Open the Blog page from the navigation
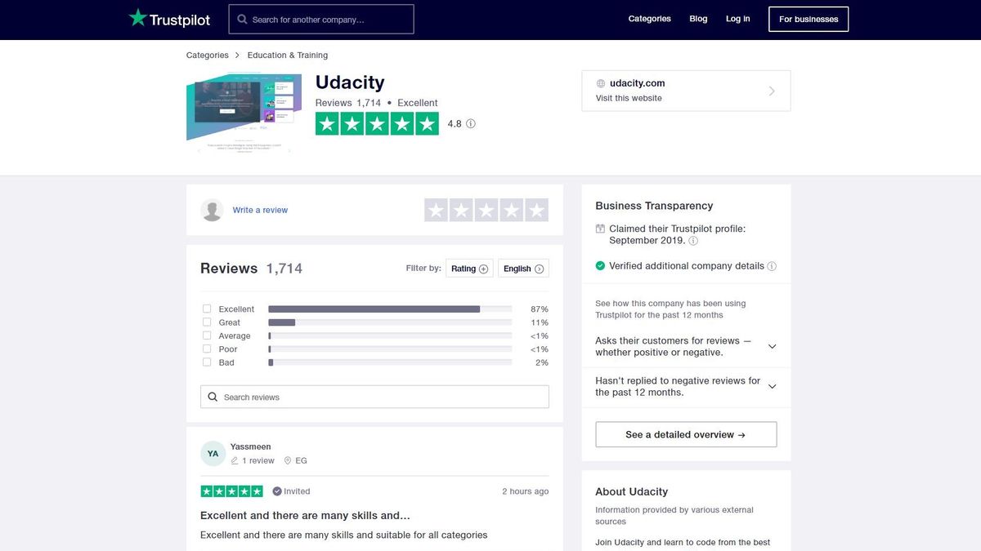981x551 pixels. coord(698,18)
